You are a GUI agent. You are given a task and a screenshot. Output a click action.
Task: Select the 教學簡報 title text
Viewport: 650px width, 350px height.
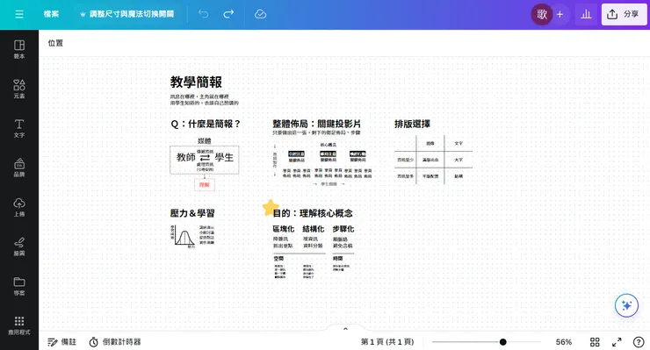(196, 82)
